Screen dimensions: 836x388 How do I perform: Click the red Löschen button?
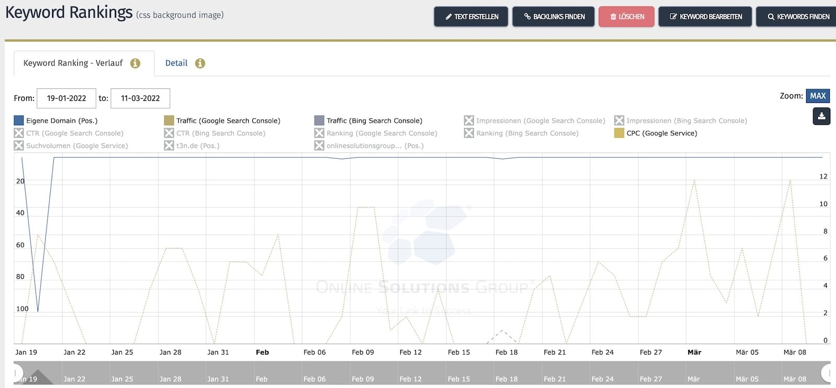[626, 17]
